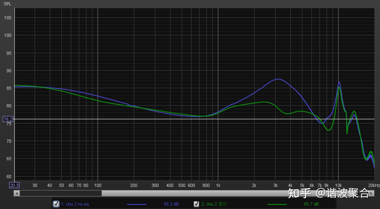The image size is (380, 209).
Task: Click the blue line swatch in legend
Action: click(x=137, y=204)
